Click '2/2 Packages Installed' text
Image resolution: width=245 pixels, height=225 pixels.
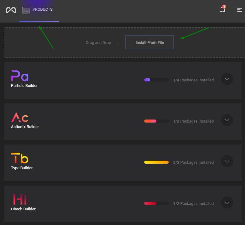coord(193,162)
